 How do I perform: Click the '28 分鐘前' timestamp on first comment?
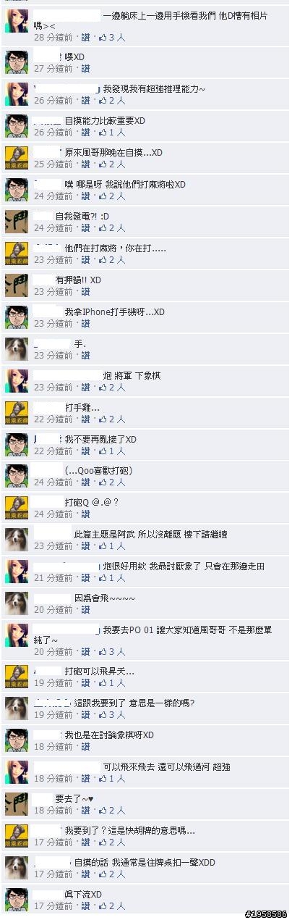(53, 36)
